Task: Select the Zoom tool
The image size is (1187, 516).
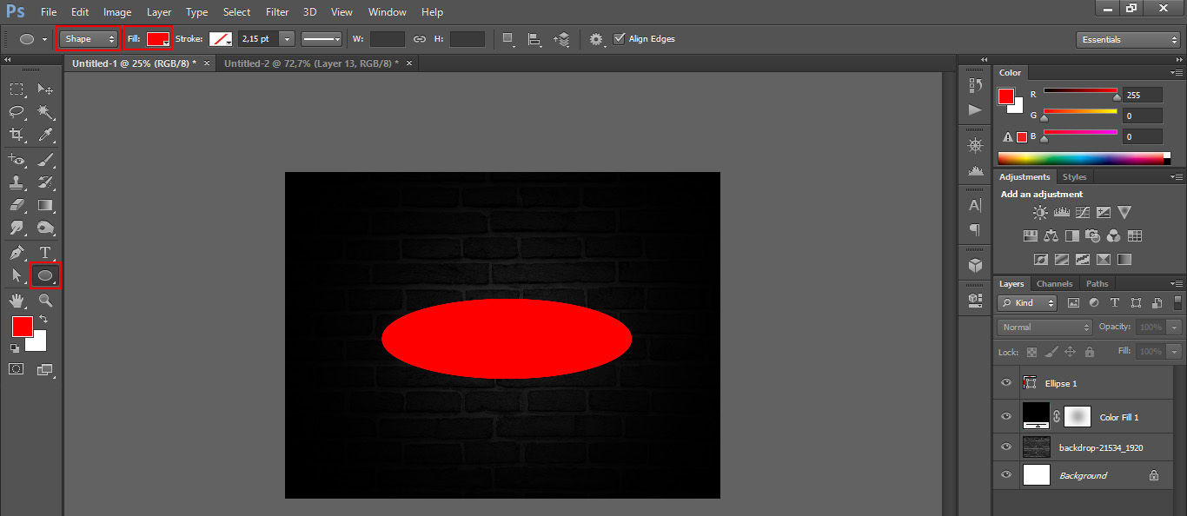Action: coord(45,301)
